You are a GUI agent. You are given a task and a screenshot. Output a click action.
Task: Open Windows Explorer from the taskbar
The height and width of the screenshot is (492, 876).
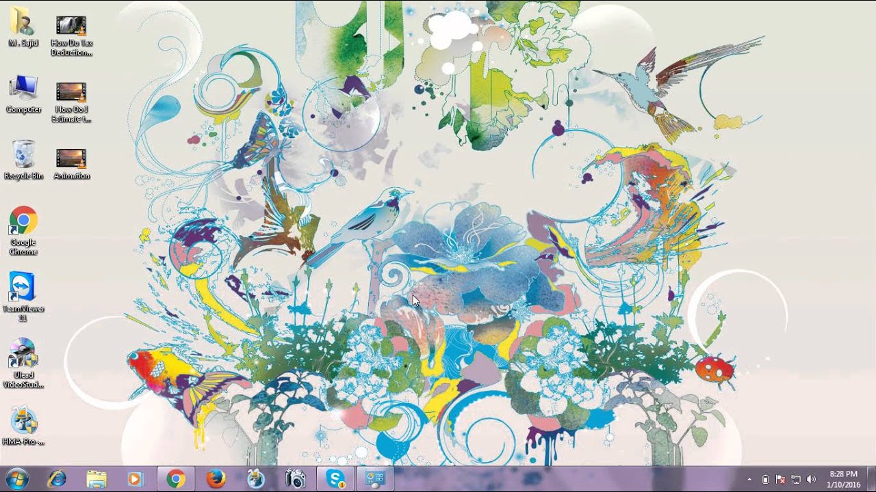pos(96,479)
